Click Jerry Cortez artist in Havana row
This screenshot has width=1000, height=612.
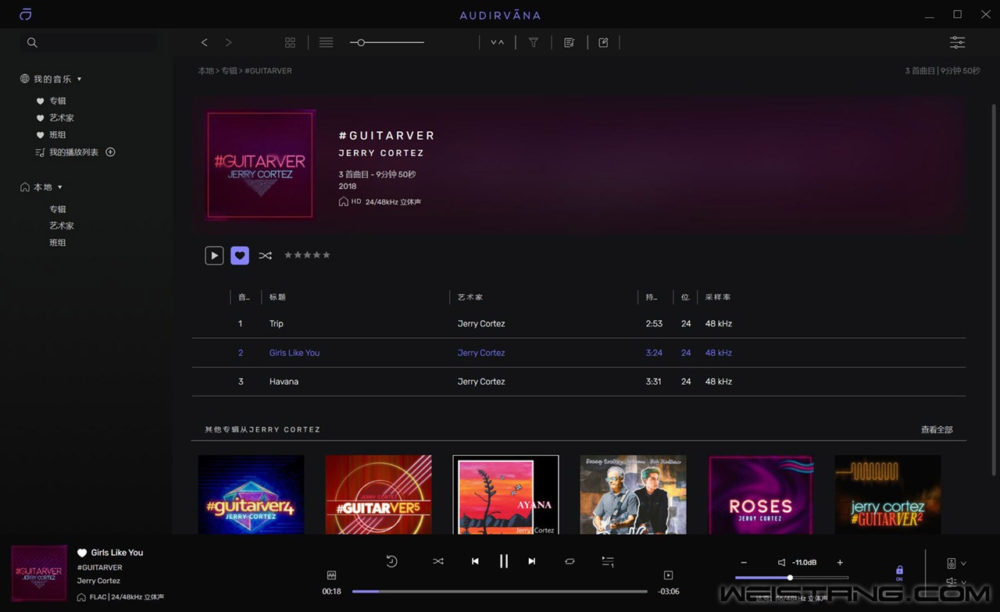point(481,382)
